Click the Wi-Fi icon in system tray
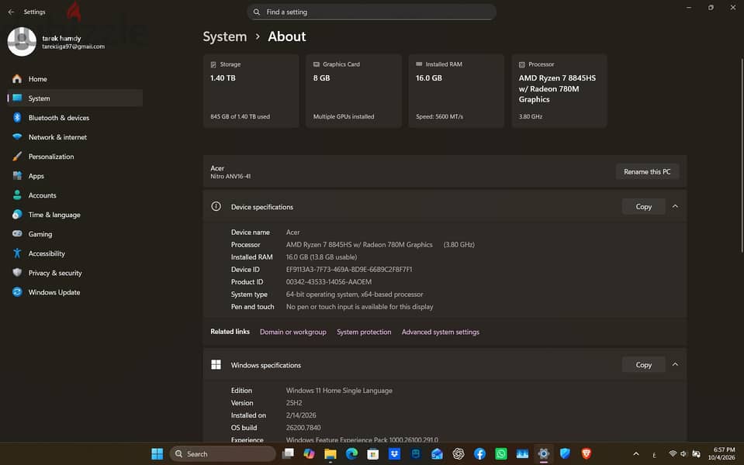Viewport: 744px width, 465px height. click(x=673, y=453)
